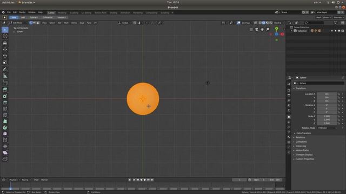Screen dimensions: 346x194
Task: Open the Material properties tab icon
Action: (289, 137)
